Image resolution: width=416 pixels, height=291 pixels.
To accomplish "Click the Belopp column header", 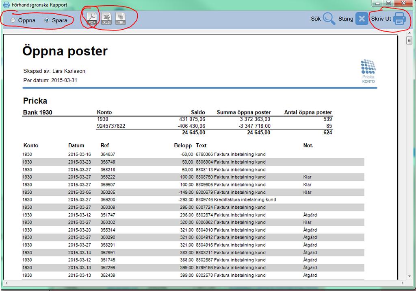I will coord(183,145).
